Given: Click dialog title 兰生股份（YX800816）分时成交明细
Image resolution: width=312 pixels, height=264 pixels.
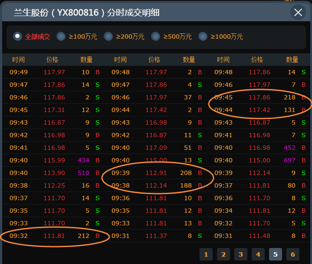Looking at the screenshot, I should click(x=86, y=13).
